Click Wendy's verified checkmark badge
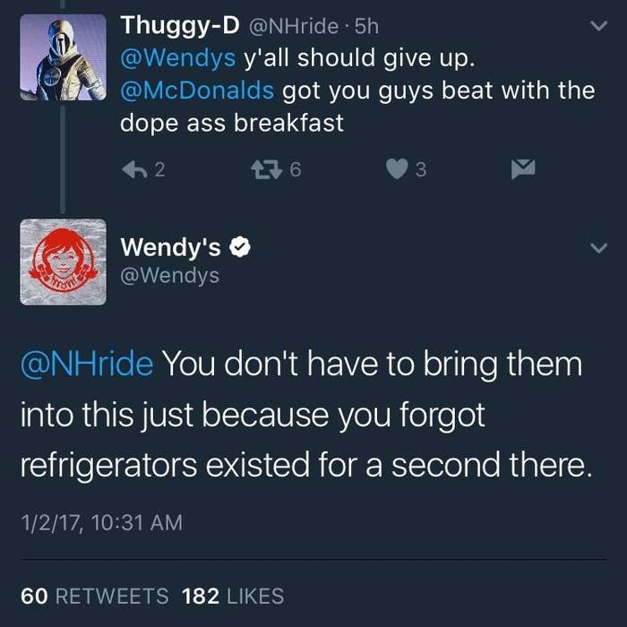This screenshot has width=627, height=627. [x=239, y=247]
